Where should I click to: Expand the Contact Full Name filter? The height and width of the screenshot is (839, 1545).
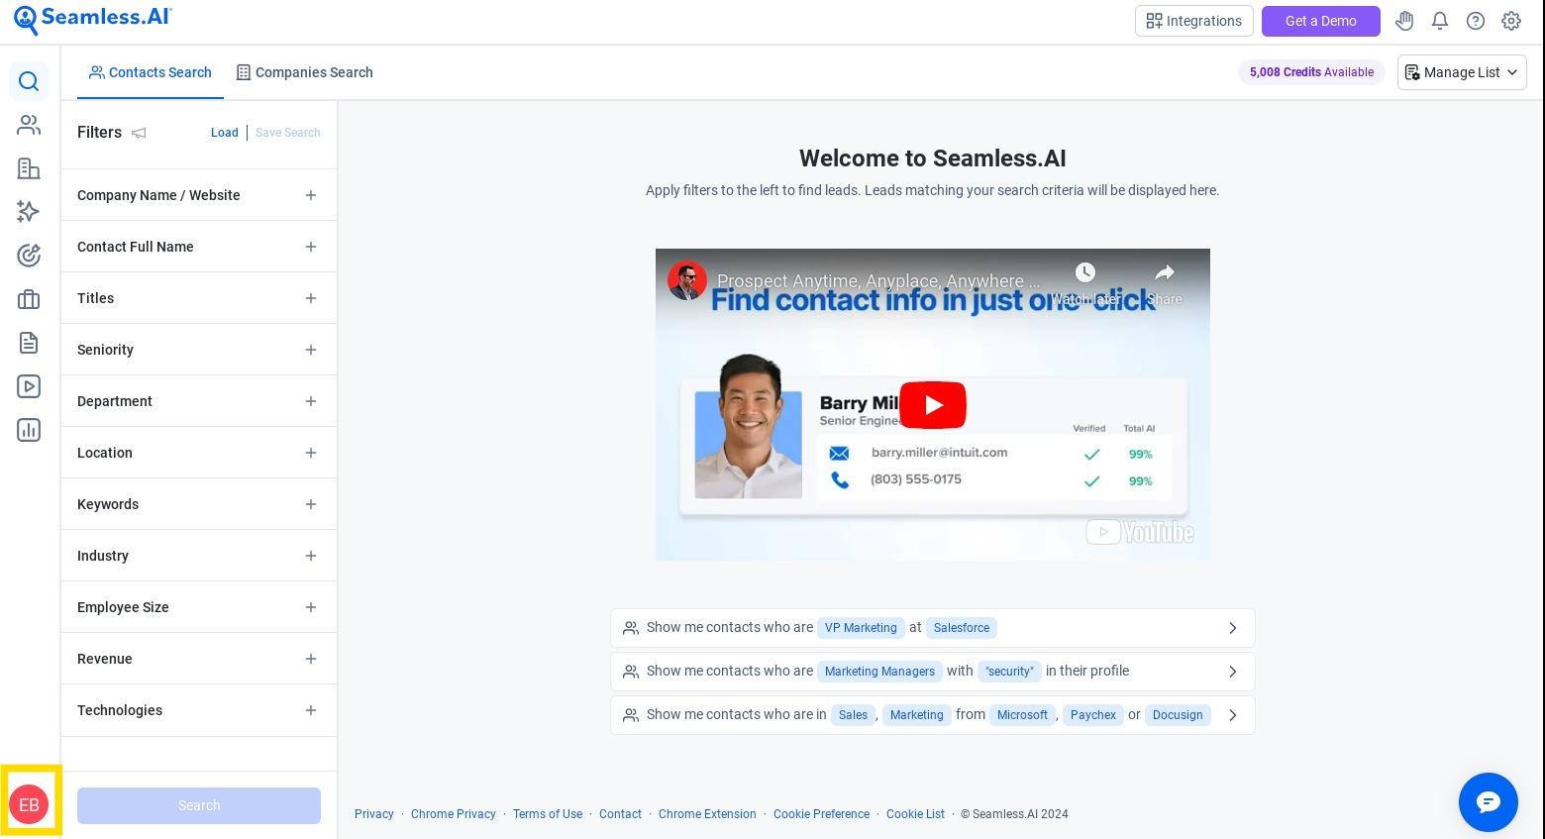point(199,247)
